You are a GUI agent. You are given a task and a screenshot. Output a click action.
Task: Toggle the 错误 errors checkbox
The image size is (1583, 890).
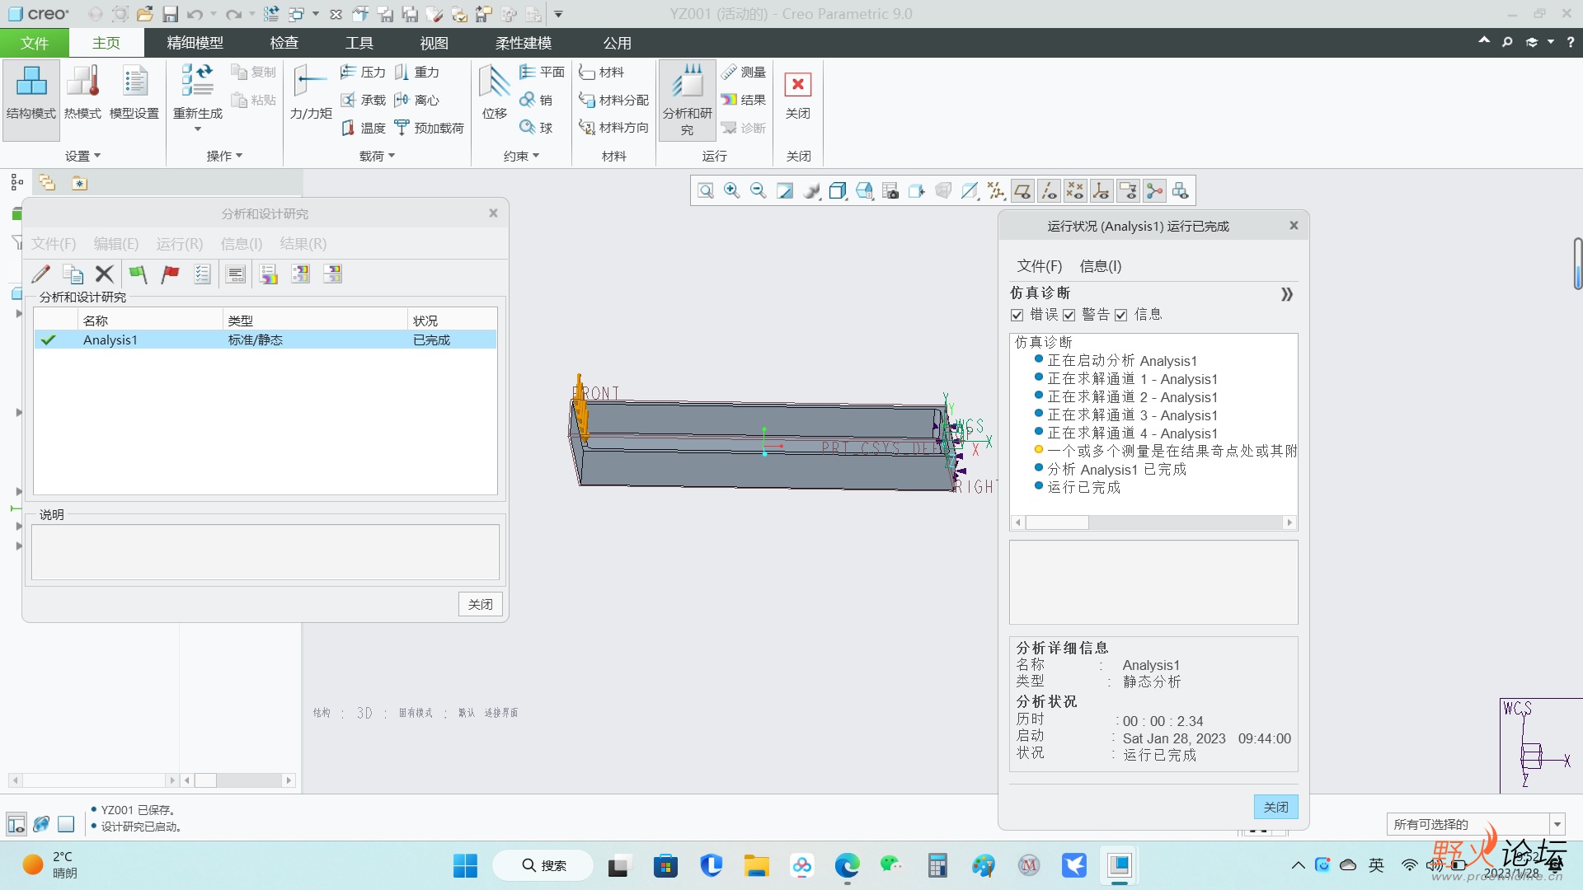(x=1017, y=315)
